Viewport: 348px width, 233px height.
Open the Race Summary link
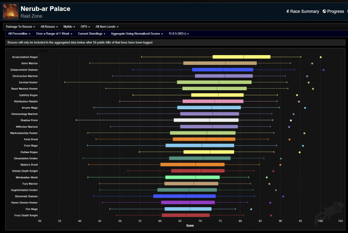(303, 11)
